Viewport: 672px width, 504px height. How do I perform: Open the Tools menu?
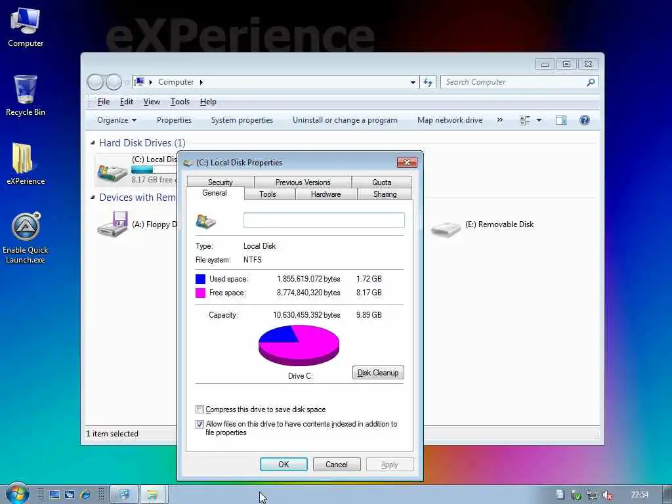180,102
